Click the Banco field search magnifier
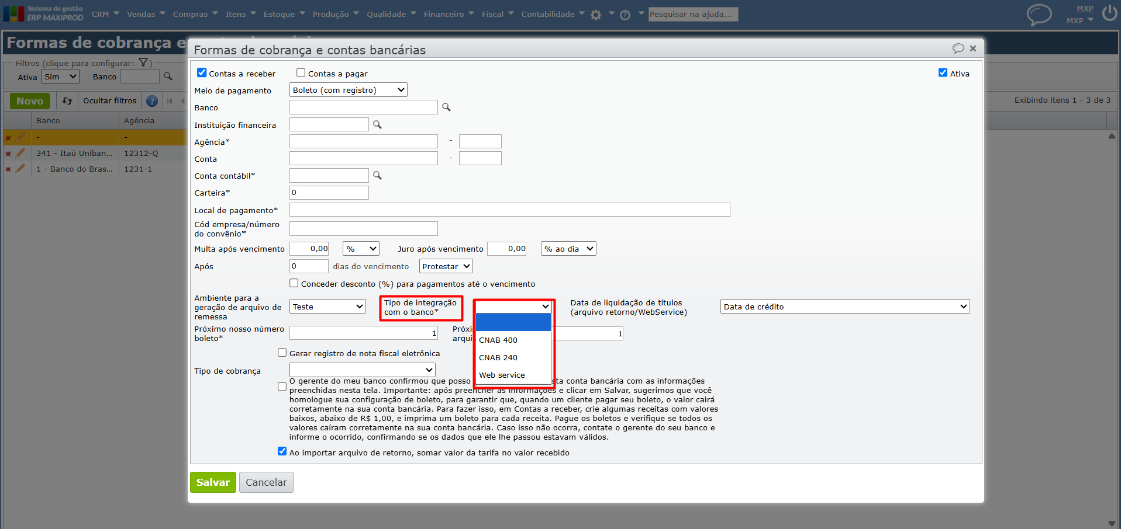Viewport: 1121px width, 529px height. pos(446,107)
